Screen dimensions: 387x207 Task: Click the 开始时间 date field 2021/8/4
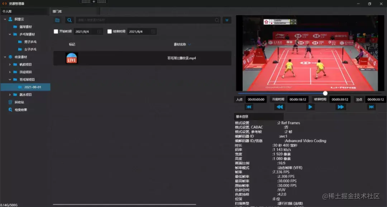pyautogui.click(x=89, y=32)
